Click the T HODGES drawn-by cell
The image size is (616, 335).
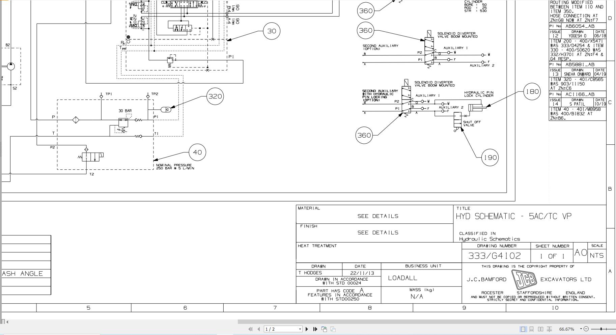coord(319,273)
